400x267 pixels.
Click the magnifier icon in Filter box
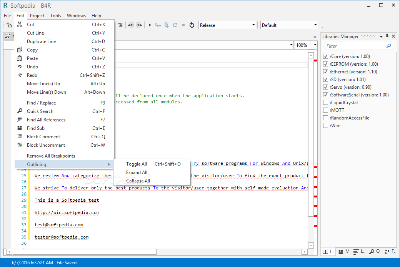tap(388, 46)
